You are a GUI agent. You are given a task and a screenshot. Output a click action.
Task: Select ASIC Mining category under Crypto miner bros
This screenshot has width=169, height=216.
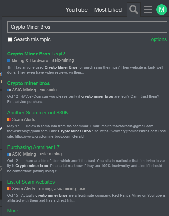pos(21,90)
